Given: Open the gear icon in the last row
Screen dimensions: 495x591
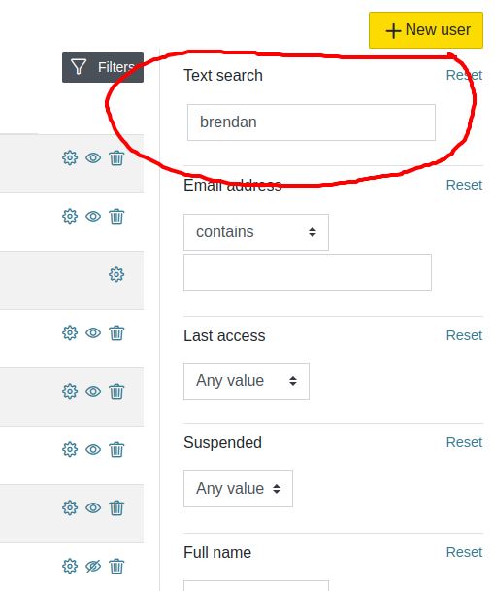Looking at the screenshot, I should [x=70, y=566].
